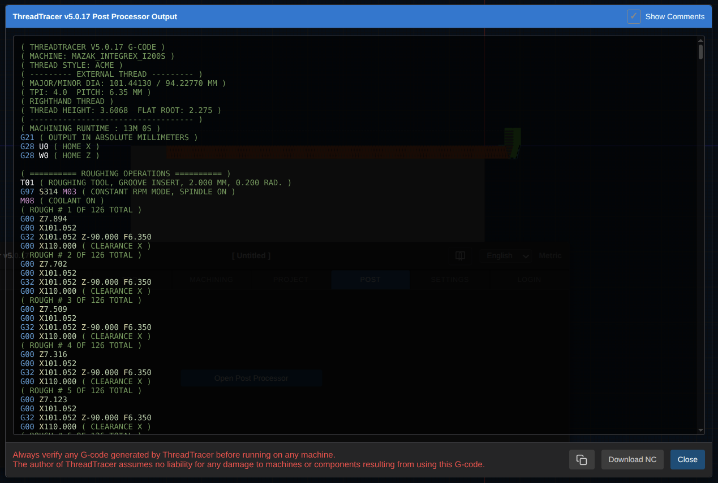
Task: Click the EXTERNAL THREAD comment line
Action: tap(111, 74)
